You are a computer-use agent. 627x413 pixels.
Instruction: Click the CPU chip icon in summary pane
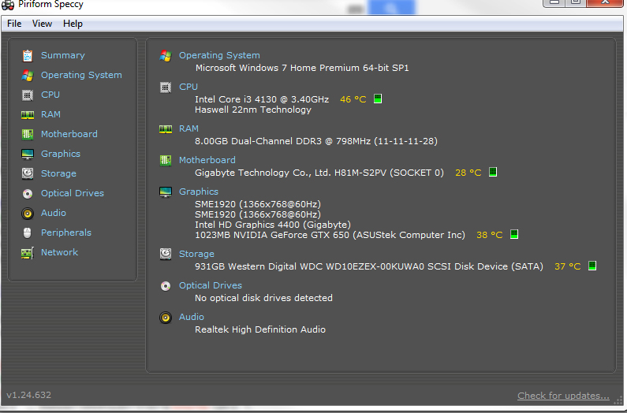[166, 87]
